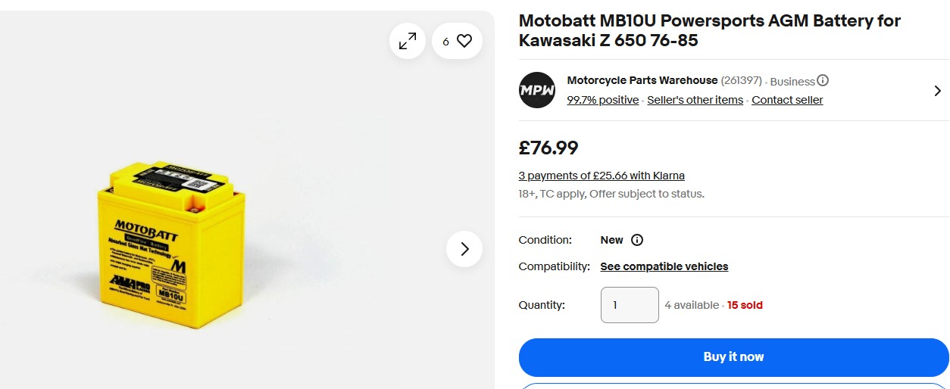
Task: See compatible vehicles list
Action: pyautogui.click(x=664, y=266)
